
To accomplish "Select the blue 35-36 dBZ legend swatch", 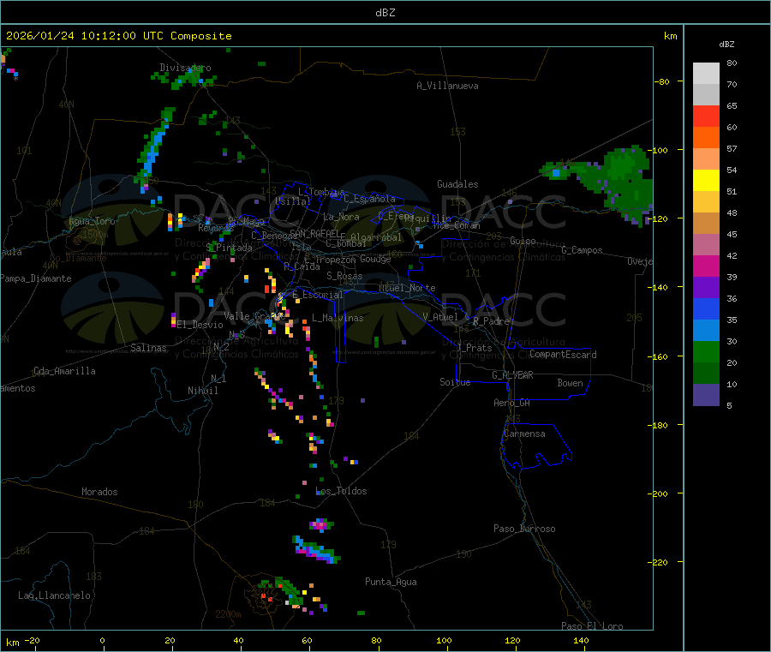I will (706, 308).
